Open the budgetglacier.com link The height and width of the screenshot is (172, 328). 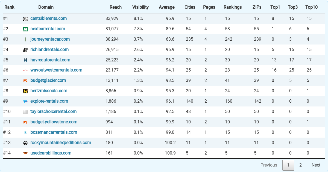coord(48,80)
